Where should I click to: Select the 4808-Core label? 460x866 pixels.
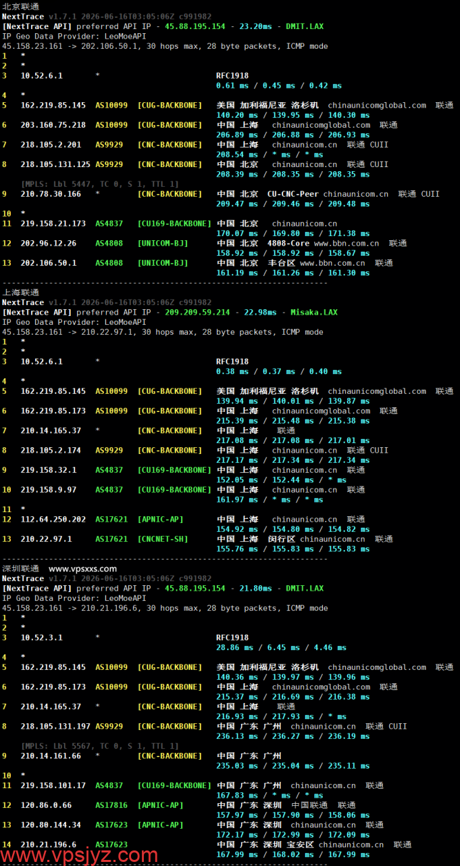tap(288, 243)
